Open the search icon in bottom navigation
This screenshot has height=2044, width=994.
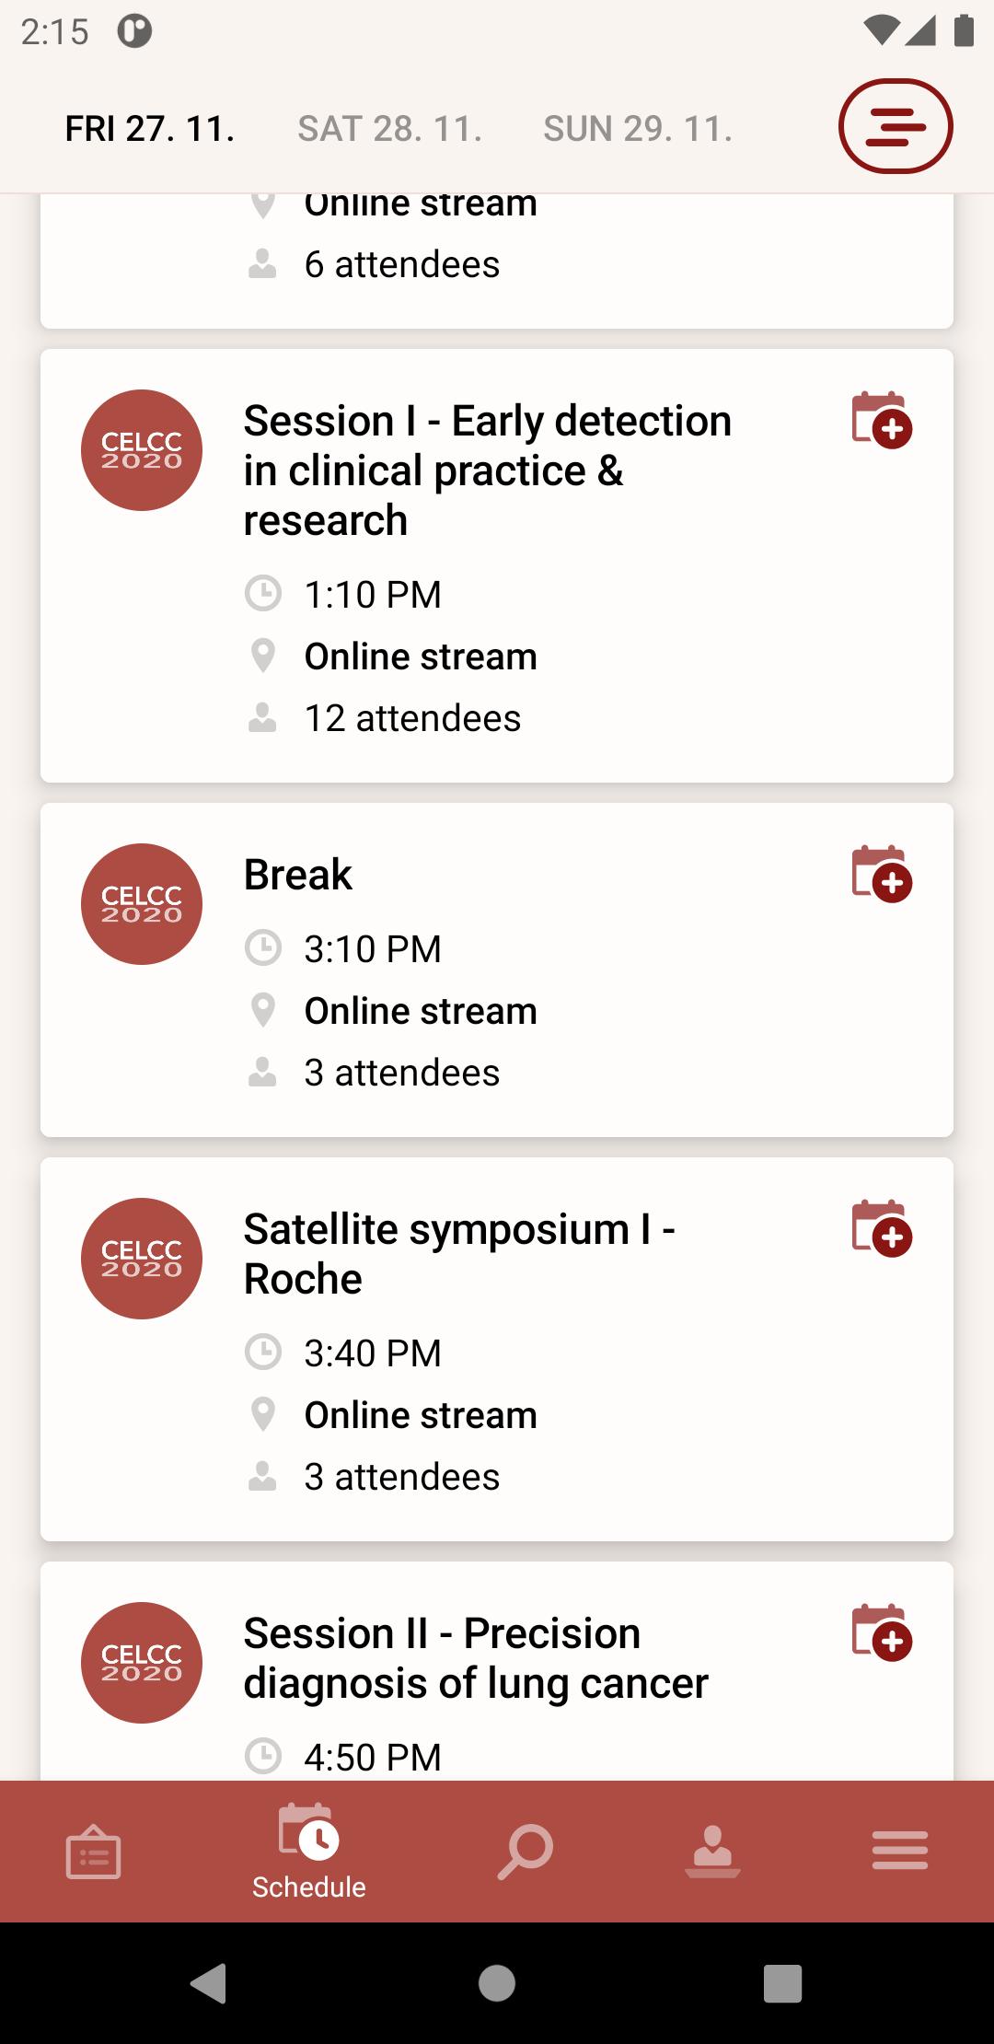(x=525, y=1852)
